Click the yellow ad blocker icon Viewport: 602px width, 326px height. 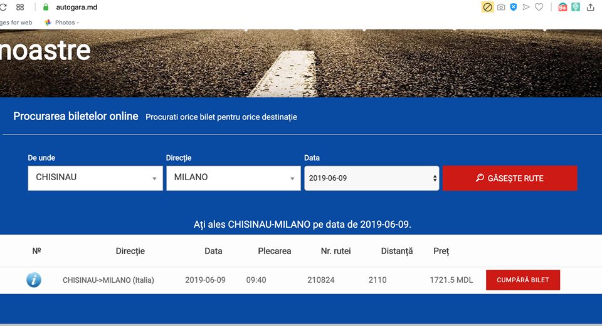[x=487, y=7]
